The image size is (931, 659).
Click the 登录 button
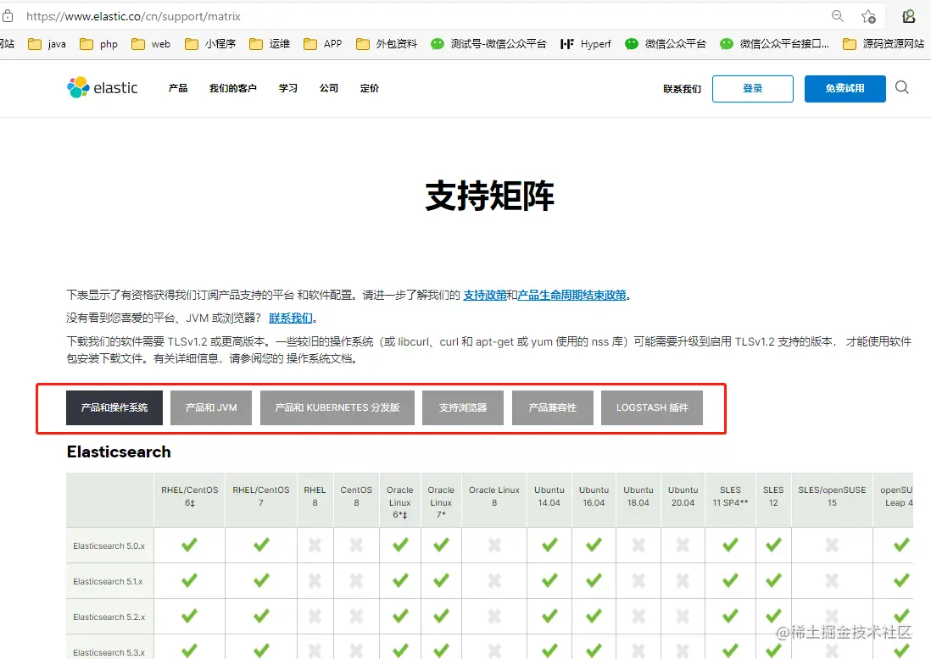752,88
